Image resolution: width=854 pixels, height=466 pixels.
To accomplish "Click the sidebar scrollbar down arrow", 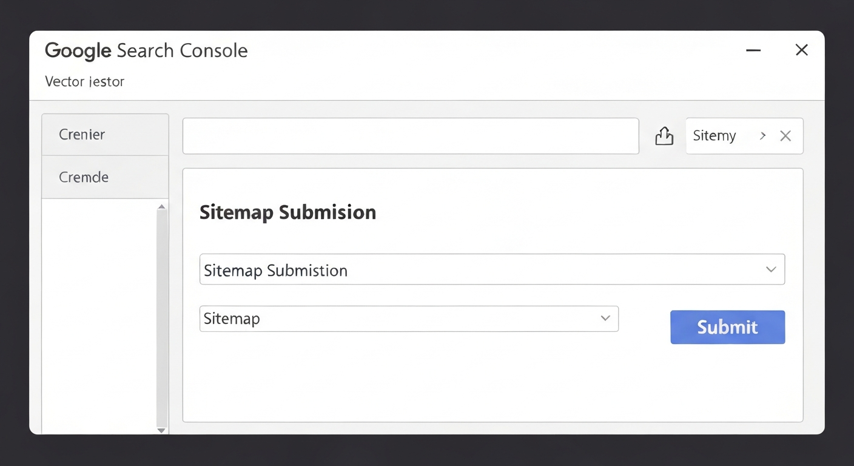I will coord(161,430).
